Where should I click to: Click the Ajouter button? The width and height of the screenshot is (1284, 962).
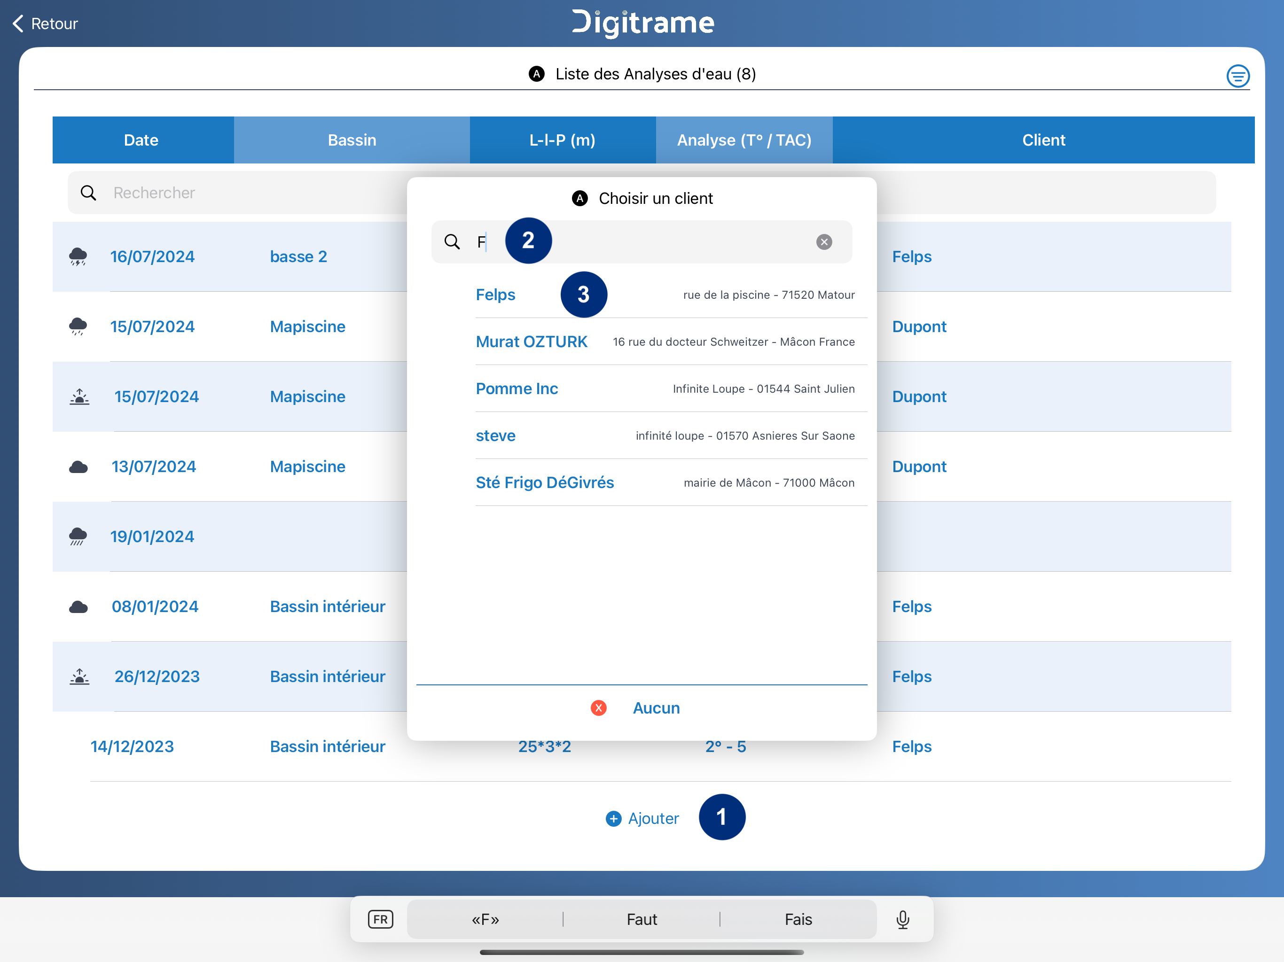click(642, 818)
